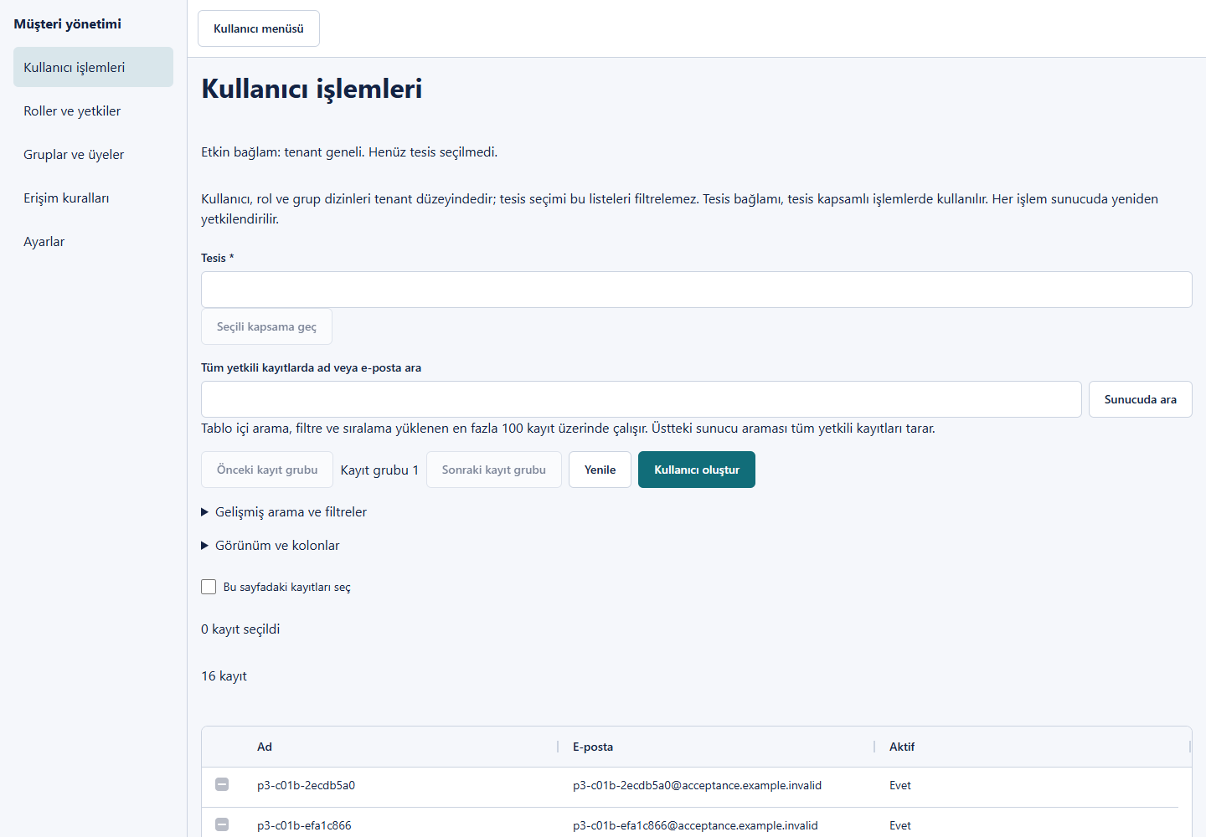Click name cell p3-c01b-efa1c866
1206x837 pixels.
pos(304,825)
